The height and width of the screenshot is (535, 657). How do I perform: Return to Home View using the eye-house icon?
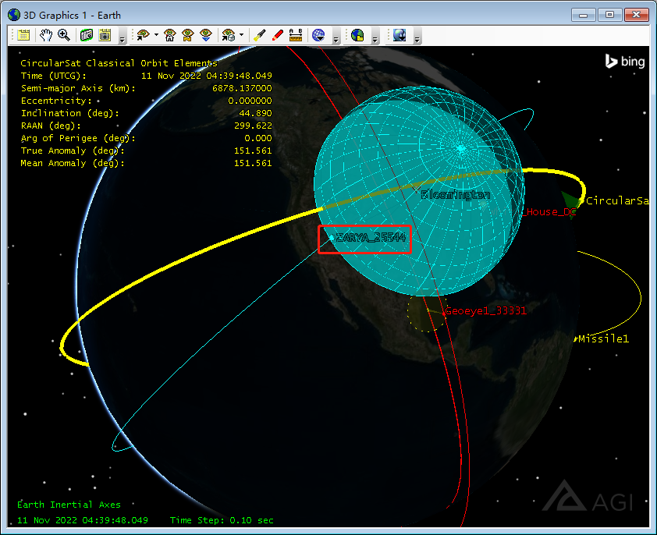click(x=171, y=35)
